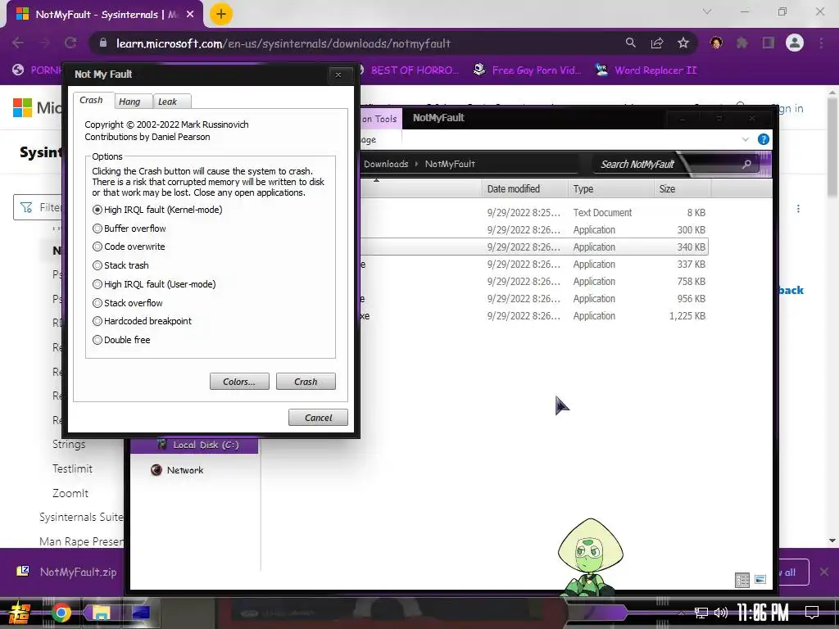Select High IRQL fault (User-mode) option

tap(154, 284)
